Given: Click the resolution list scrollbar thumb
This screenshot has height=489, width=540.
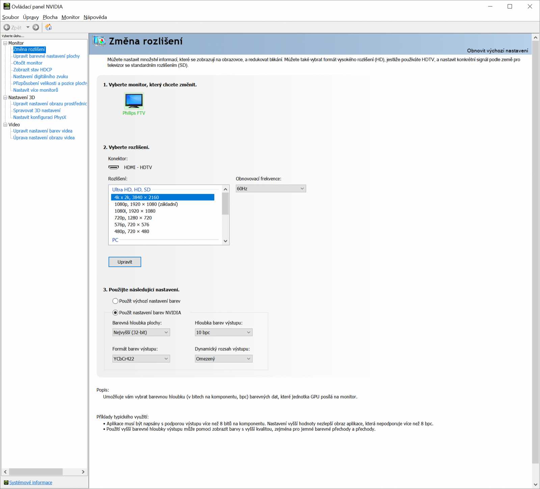Looking at the screenshot, I should pos(225,204).
